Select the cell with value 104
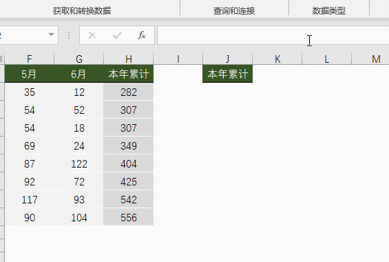Screen dimensions: 389x262 [x=79, y=217]
